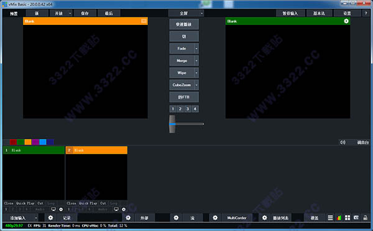373x231 pixels.
Task: Click the 记录 record button
Action: point(67,218)
